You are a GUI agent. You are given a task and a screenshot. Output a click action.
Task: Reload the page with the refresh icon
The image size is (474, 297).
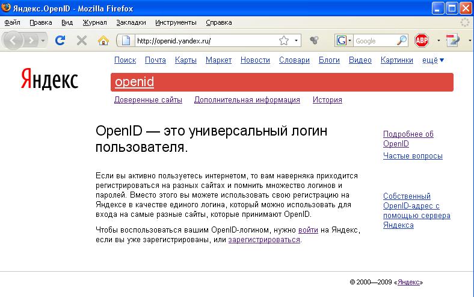60,40
